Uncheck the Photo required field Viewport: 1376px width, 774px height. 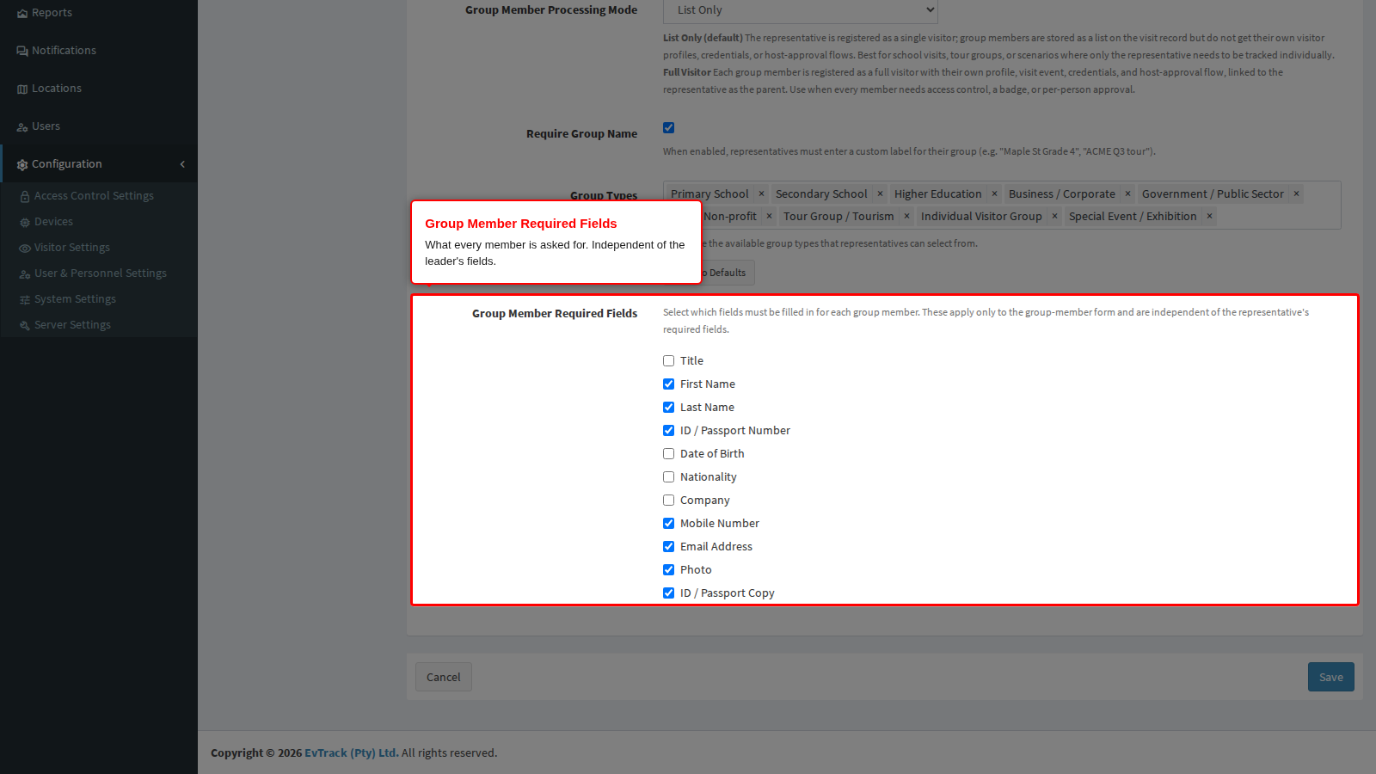(x=668, y=570)
